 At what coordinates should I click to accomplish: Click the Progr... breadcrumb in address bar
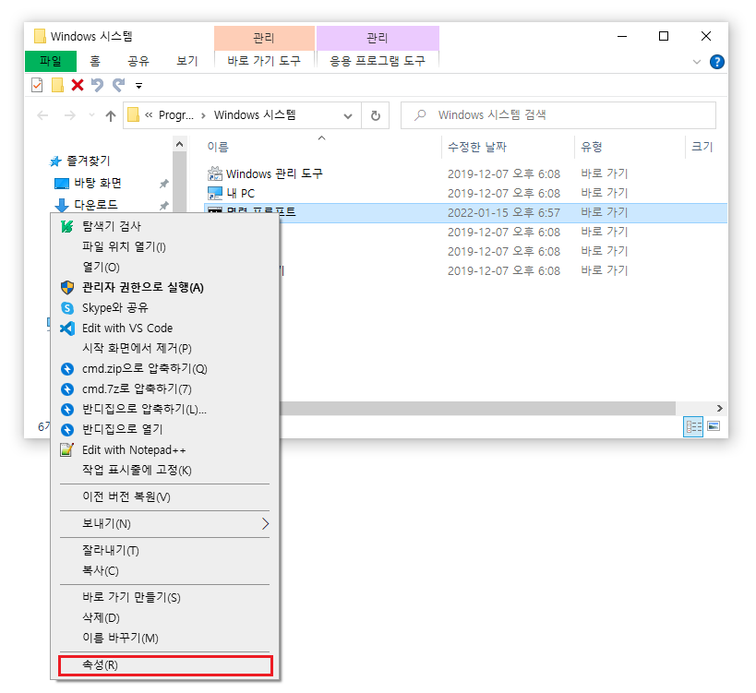pos(176,115)
